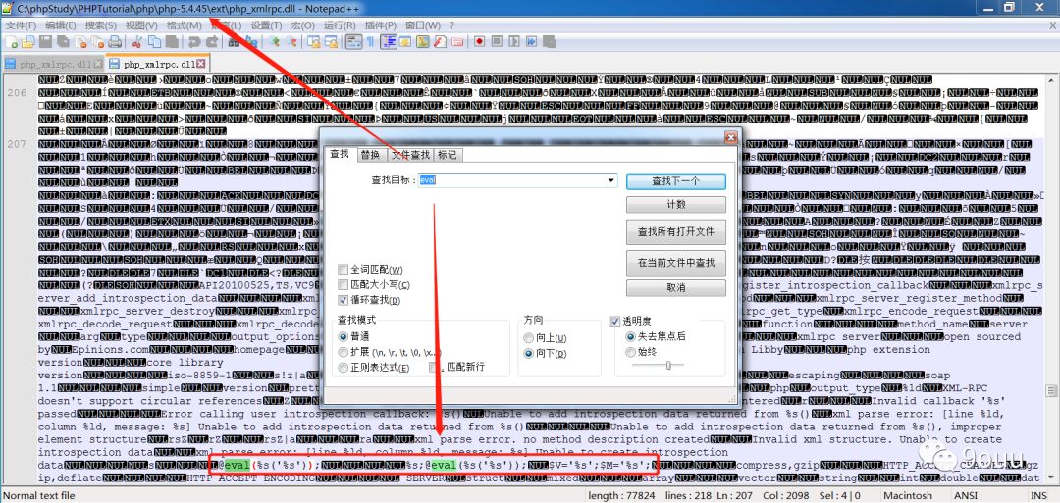Click 在当前文件中查找 button

(x=676, y=263)
